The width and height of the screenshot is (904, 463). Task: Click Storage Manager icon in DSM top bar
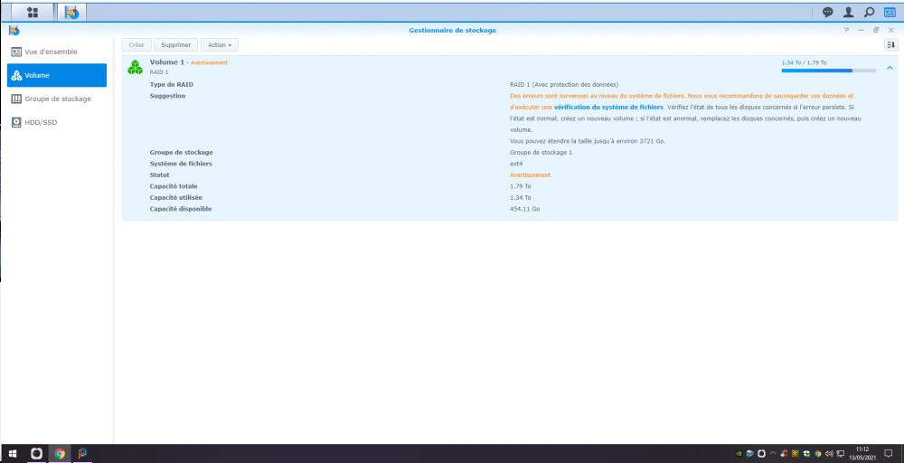click(71, 12)
